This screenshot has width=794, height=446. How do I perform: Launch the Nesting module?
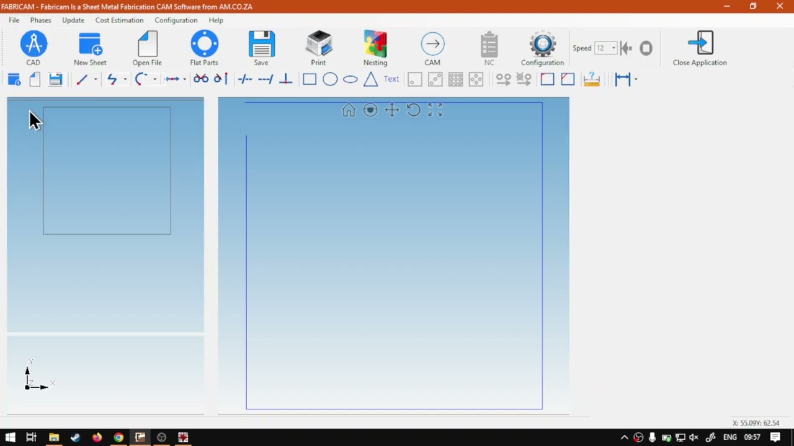(375, 48)
